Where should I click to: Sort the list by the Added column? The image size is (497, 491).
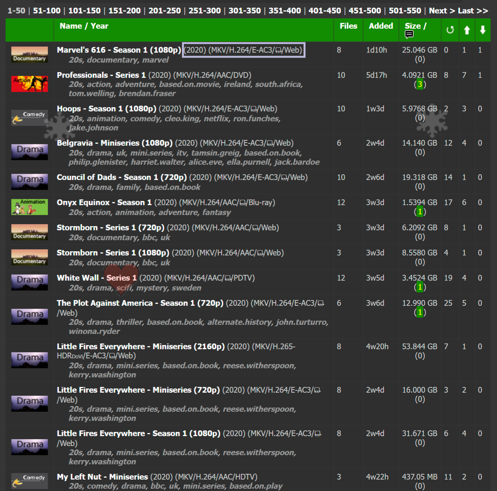click(380, 26)
